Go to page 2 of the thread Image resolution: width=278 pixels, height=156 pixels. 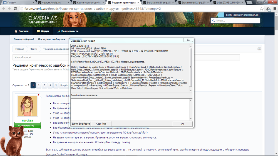pos(39,85)
